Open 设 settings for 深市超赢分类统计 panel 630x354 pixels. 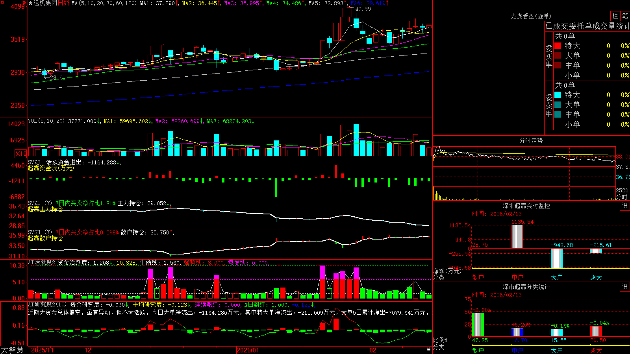[625, 287]
